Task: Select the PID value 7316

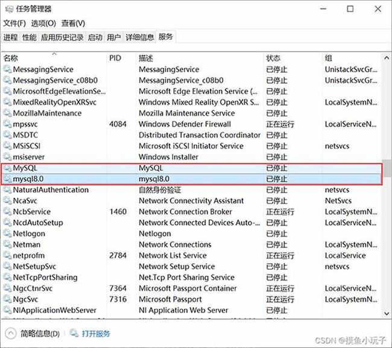Action: 118,299
